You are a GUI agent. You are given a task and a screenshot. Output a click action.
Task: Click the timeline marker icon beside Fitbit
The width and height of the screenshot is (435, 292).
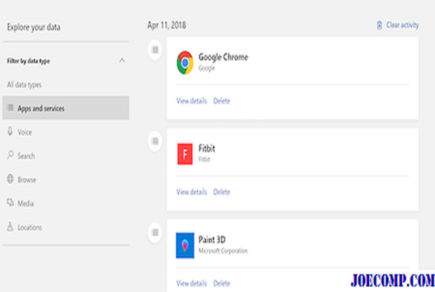155,141
